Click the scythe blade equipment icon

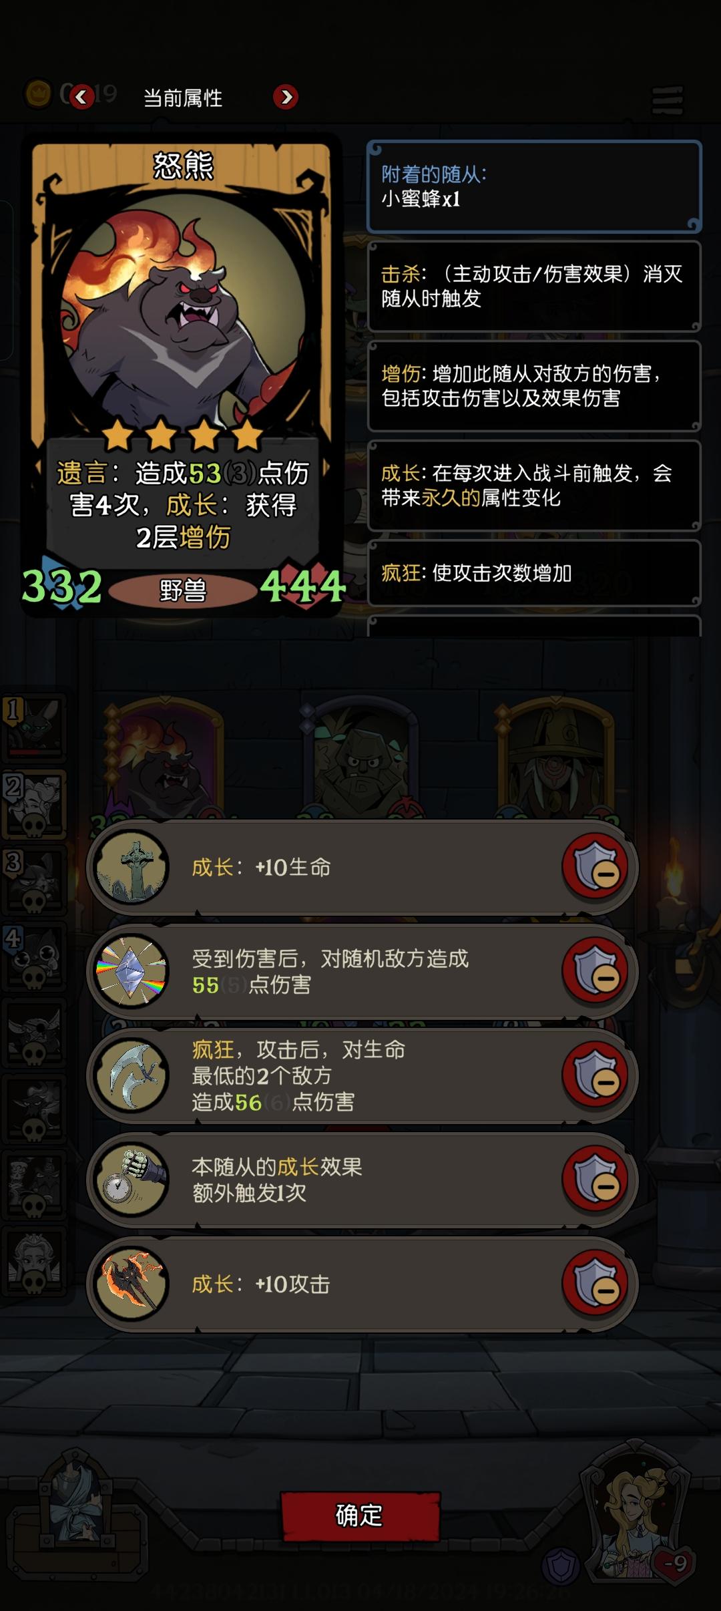pos(132,1075)
